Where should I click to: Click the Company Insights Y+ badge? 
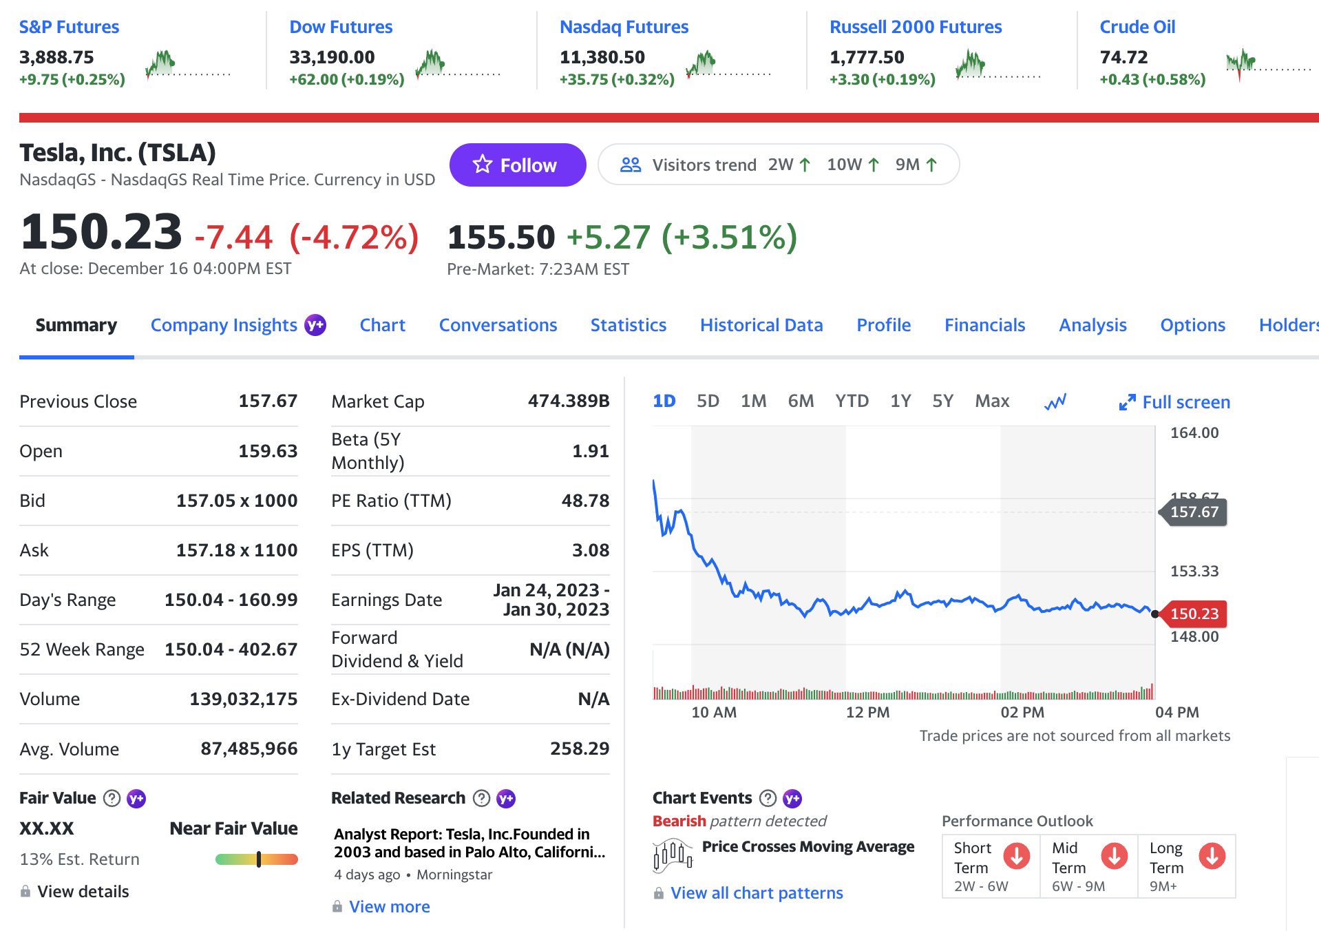tap(315, 325)
